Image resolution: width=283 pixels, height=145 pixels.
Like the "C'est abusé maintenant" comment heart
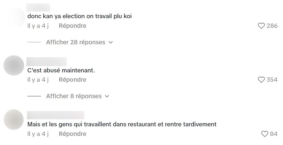(x=261, y=80)
